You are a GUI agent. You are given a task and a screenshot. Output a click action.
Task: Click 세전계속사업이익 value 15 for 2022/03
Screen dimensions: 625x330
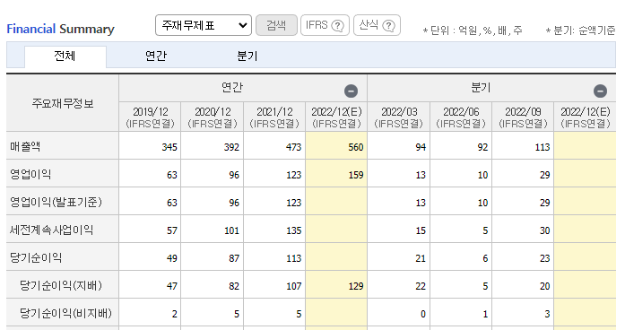point(421,230)
